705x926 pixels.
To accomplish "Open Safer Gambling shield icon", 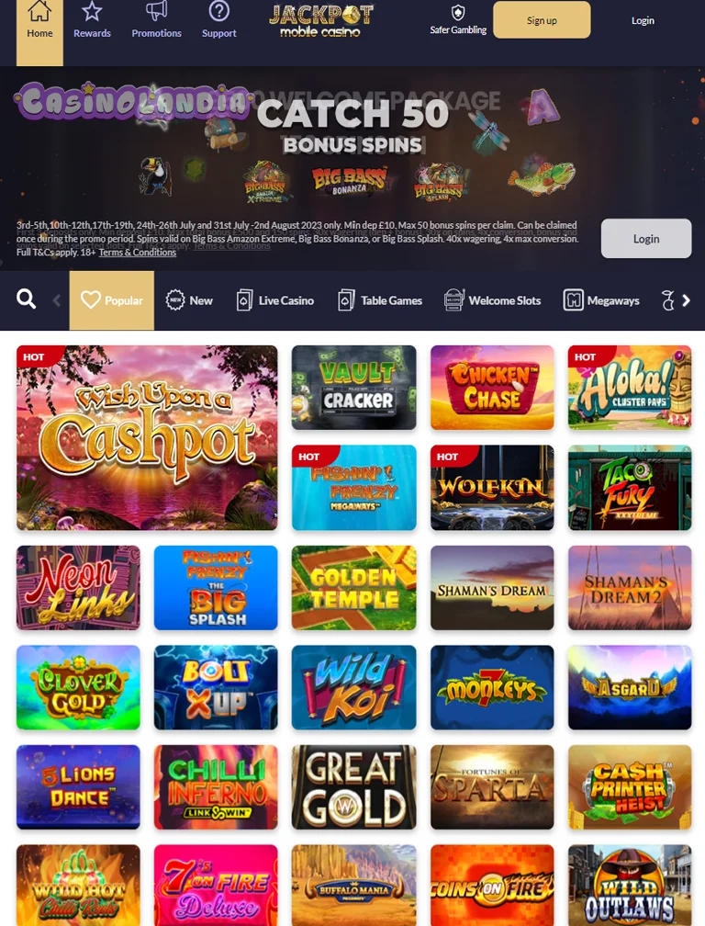I will coord(458,13).
